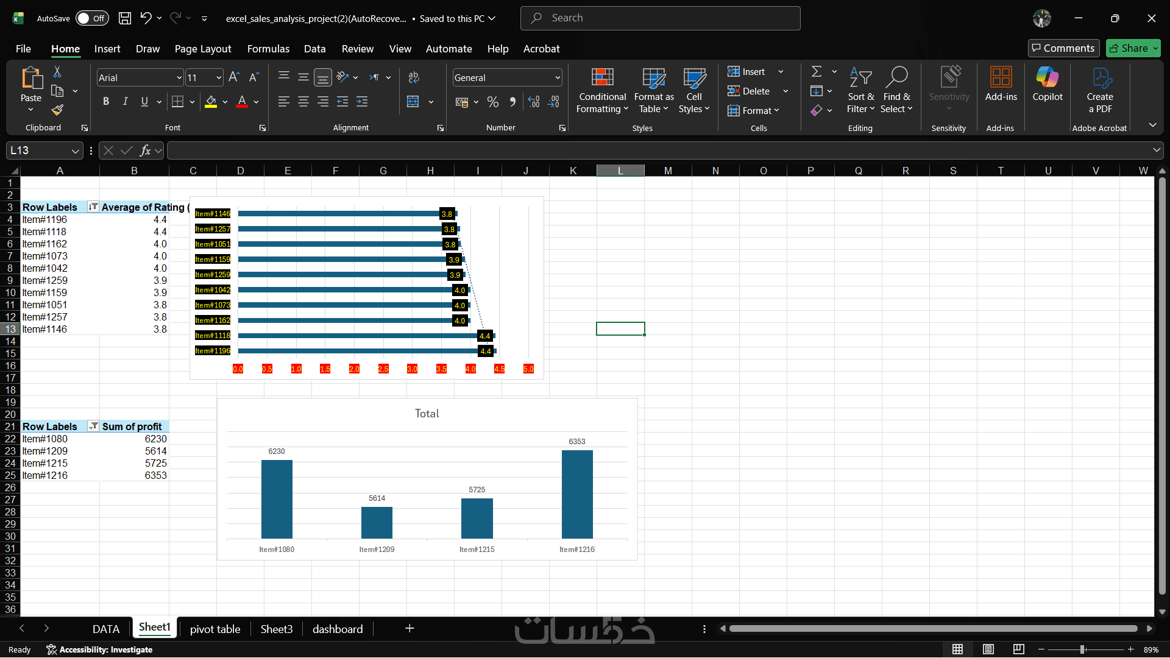Switch to Page Break Preview view
1170x658 pixels.
[1018, 649]
